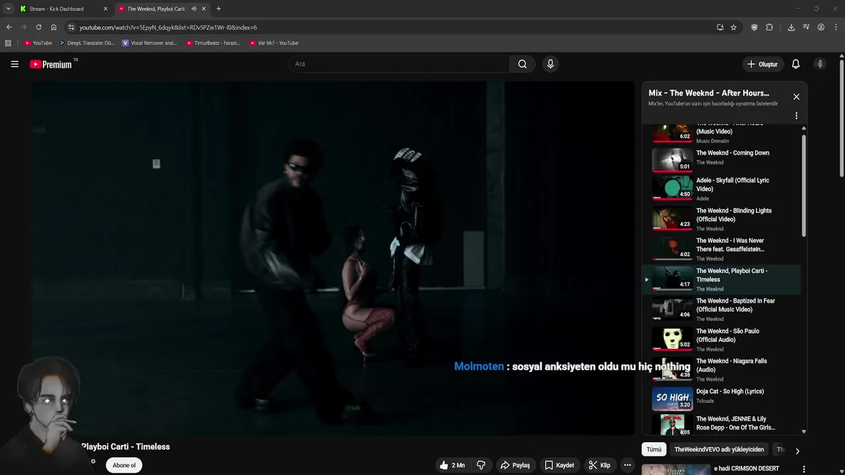This screenshot has height=475, width=845.
Task: Play The Weeknd - Blinding Lights in playlist
Action: pyautogui.click(x=722, y=219)
